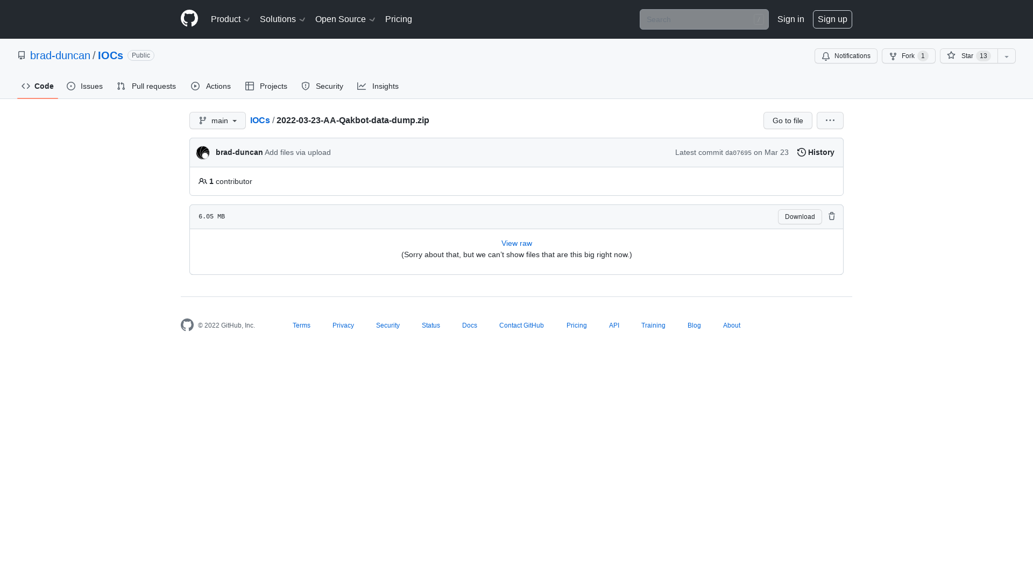1033x581 pixels.
Task: Open About footer link
Action: pos(732,325)
